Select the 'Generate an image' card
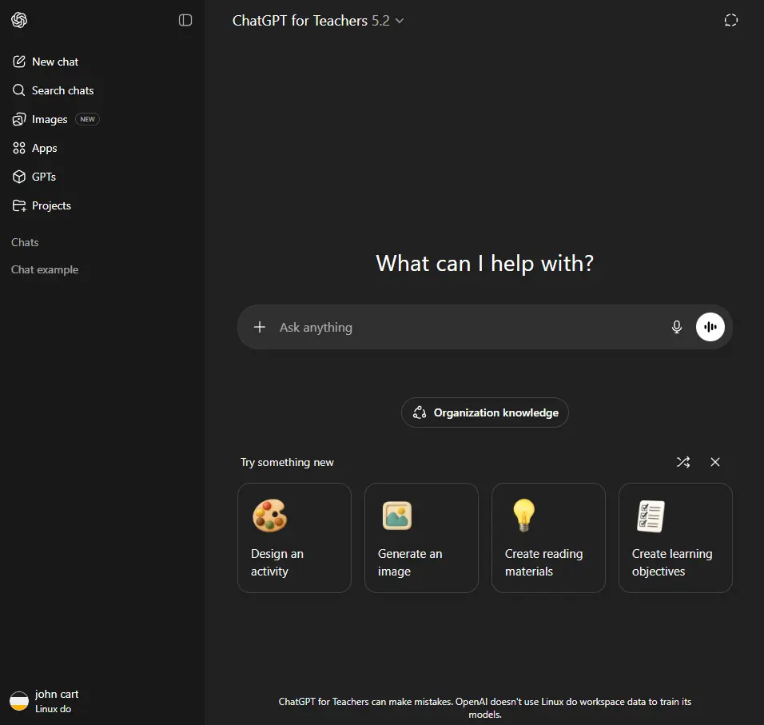The height and width of the screenshot is (725, 764). (x=421, y=538)
